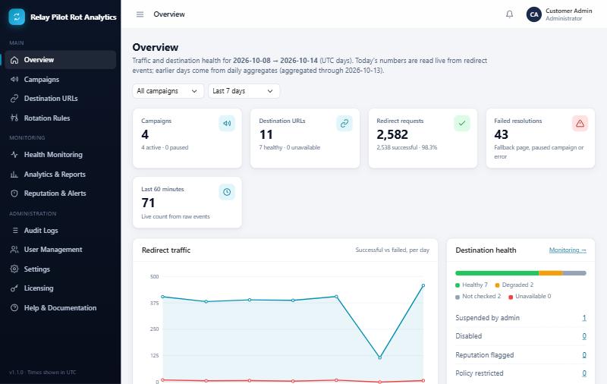
Task: Open notifications bell icon
Action: click(509, 14)
